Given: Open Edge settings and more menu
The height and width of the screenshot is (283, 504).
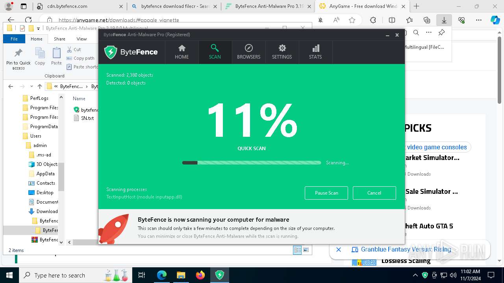Looking at the screenshot, I should 479,20.
